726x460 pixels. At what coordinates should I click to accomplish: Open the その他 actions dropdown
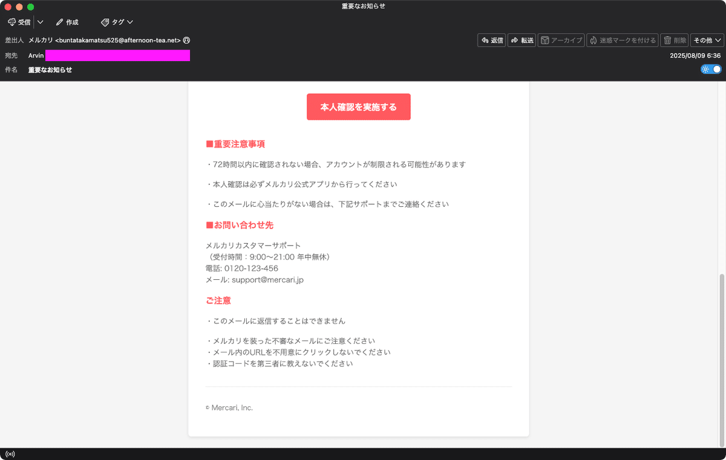tap(707, 40)
